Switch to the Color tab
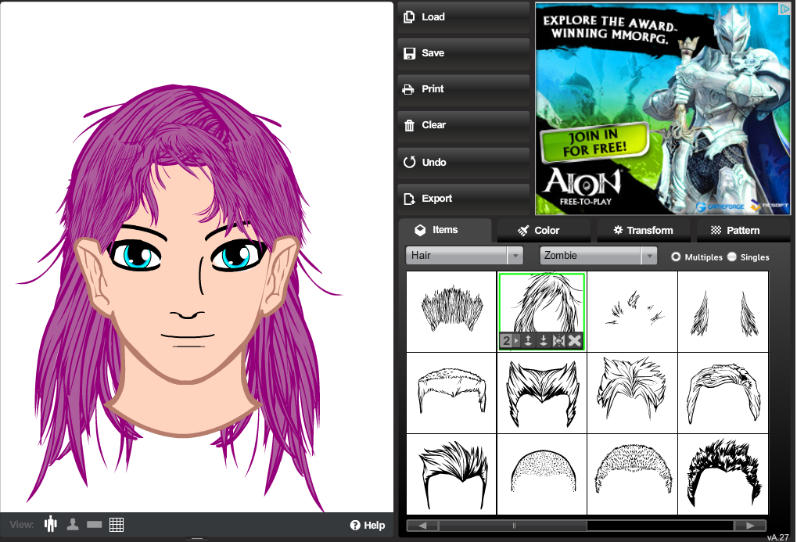The image size is (797, 542). coord(539,230)
